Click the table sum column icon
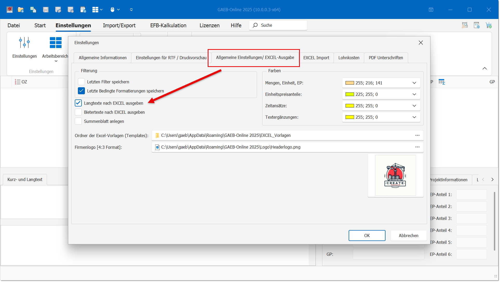The height and width of the screenshot is (282, 500). (442, 82)
